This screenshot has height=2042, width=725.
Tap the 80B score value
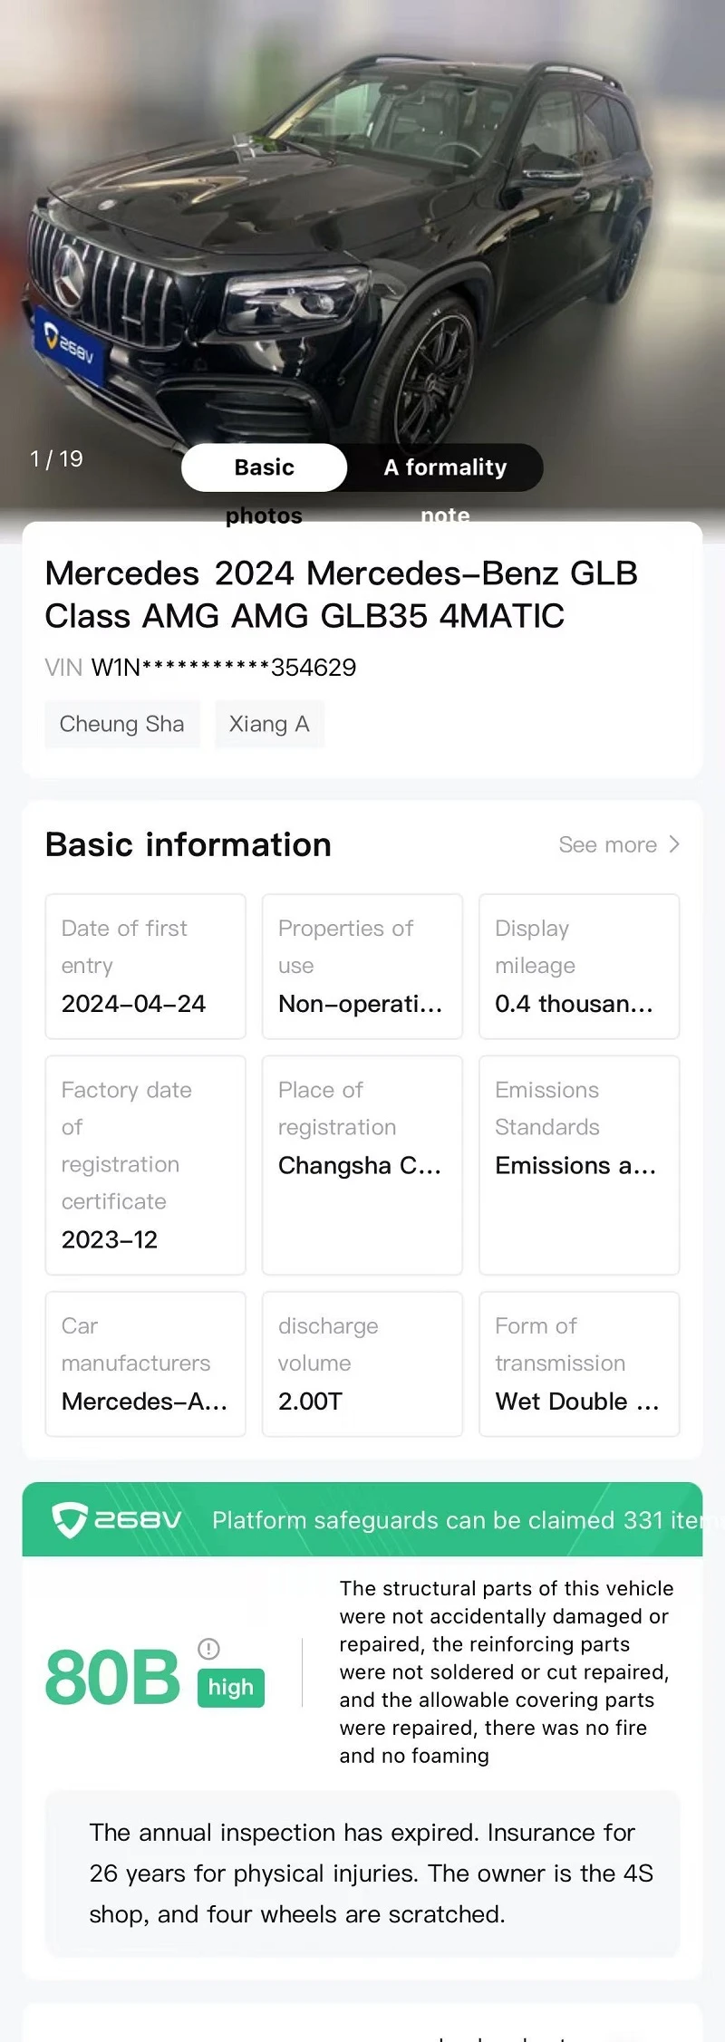(112, 1677)
